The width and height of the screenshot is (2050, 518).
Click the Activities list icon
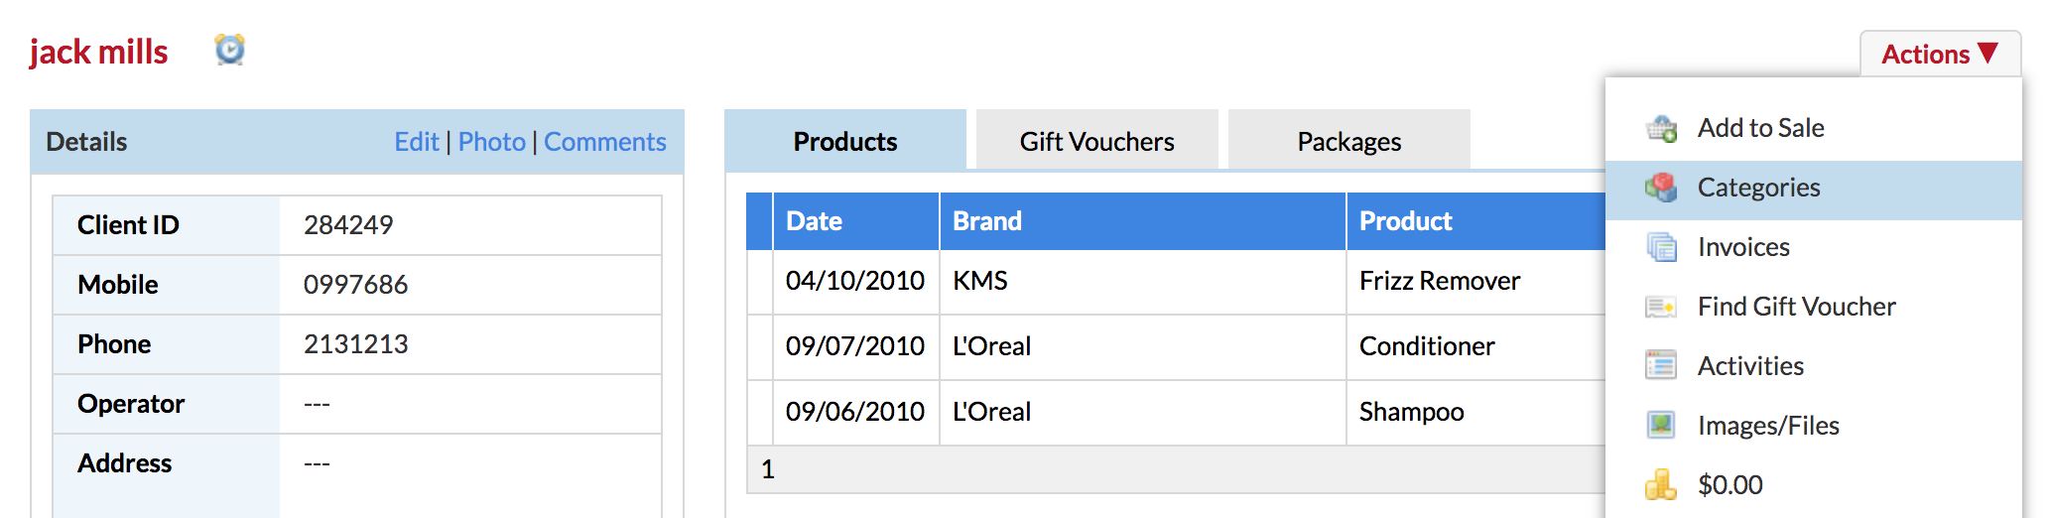click(x=1661, y=366)
